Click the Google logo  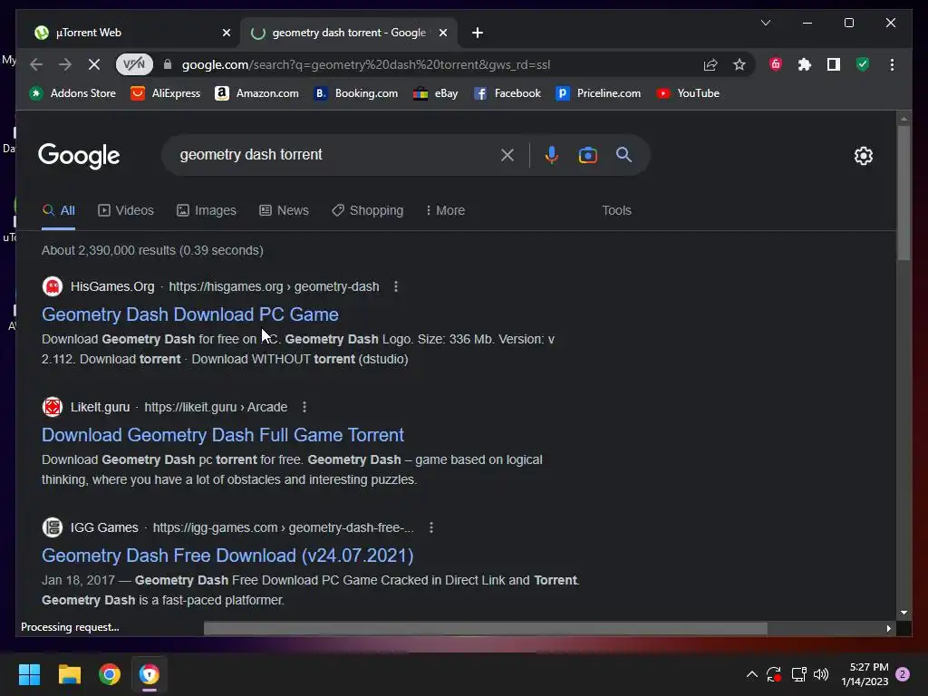point(79,156)
